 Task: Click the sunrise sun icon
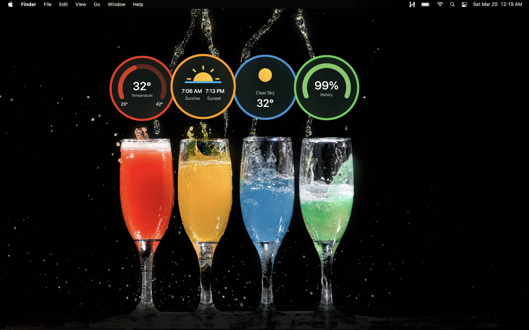203,75
